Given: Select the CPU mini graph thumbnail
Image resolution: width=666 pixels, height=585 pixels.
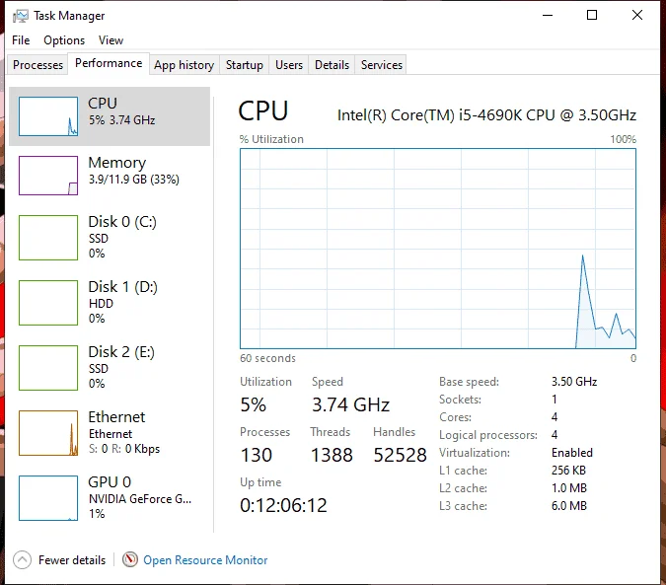Looking at the screenshot, I should pos(48,116).
